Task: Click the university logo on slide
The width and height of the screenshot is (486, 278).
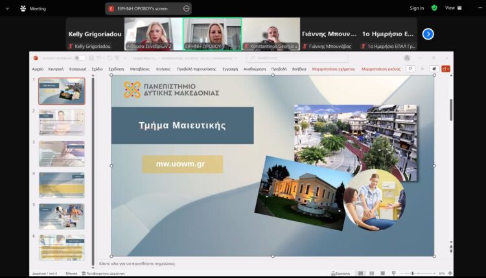Action: click(x=172, y=90)
